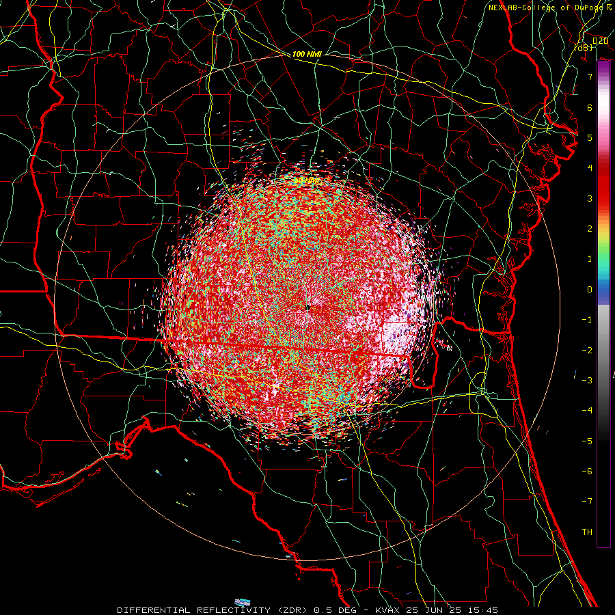Select the scale value "5"
The width and height of the screenshot is (615, 615).
pyautogui.click(x=590, y=137)
